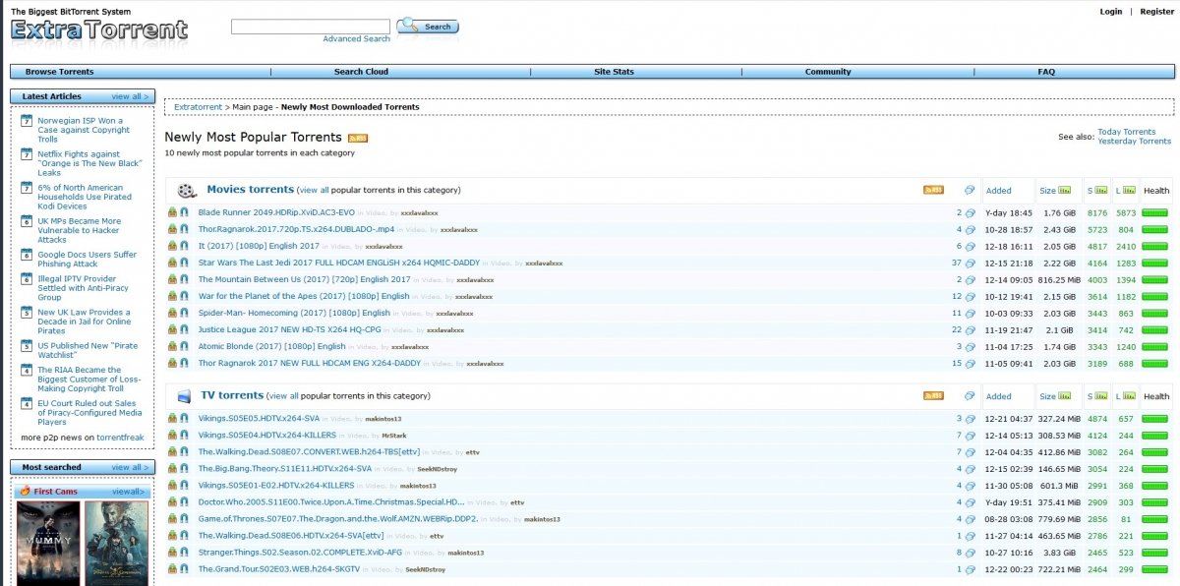Open the comments bubble for Stranger.Things.S02 row
This screenshot has width=1180, height=586.
point(970,553)
